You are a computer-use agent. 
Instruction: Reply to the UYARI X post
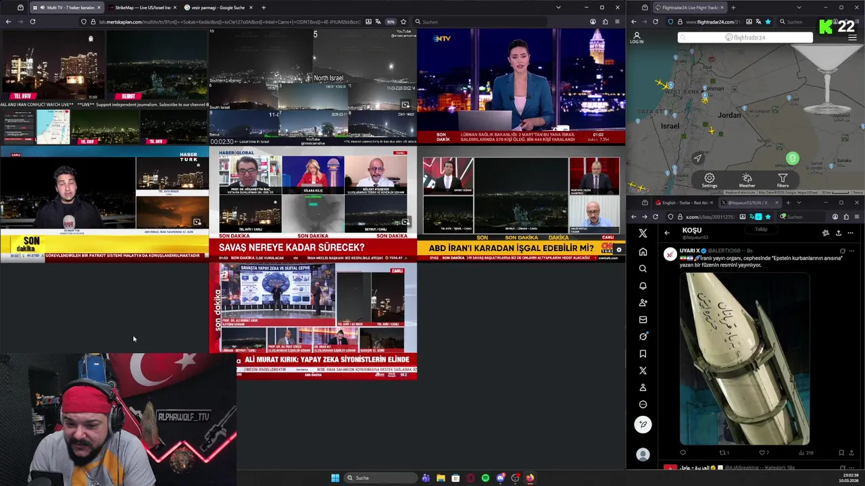(x=683, y=453)
